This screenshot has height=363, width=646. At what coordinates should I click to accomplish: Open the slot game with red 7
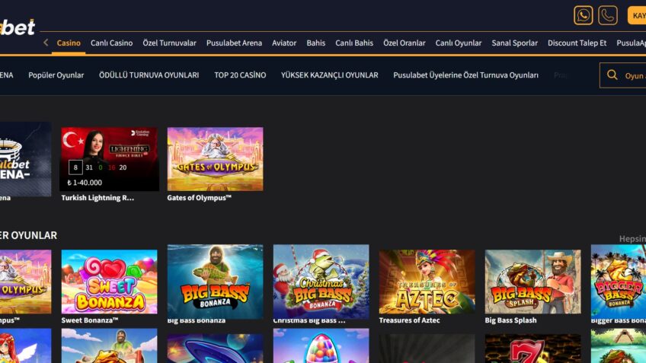click(x=532, y=349)
